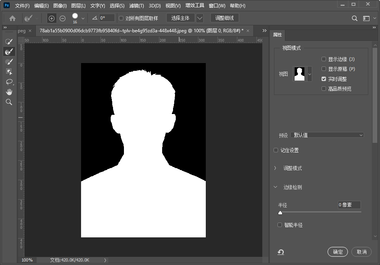
Task: Open the 选择主体 dropdown arrow
Action: [200, 18]
